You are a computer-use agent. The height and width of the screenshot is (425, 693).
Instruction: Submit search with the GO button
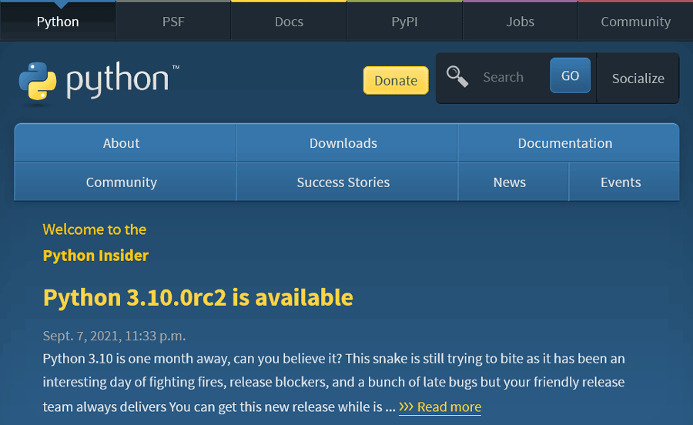click(x=570, y=75)
